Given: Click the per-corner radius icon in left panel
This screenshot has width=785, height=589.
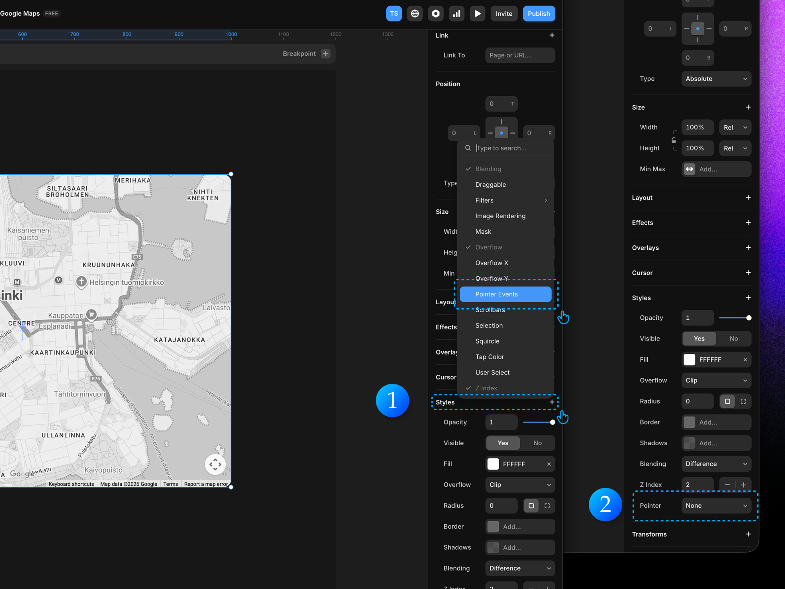Looking at the screenshot, I should [x=547, y=506].
